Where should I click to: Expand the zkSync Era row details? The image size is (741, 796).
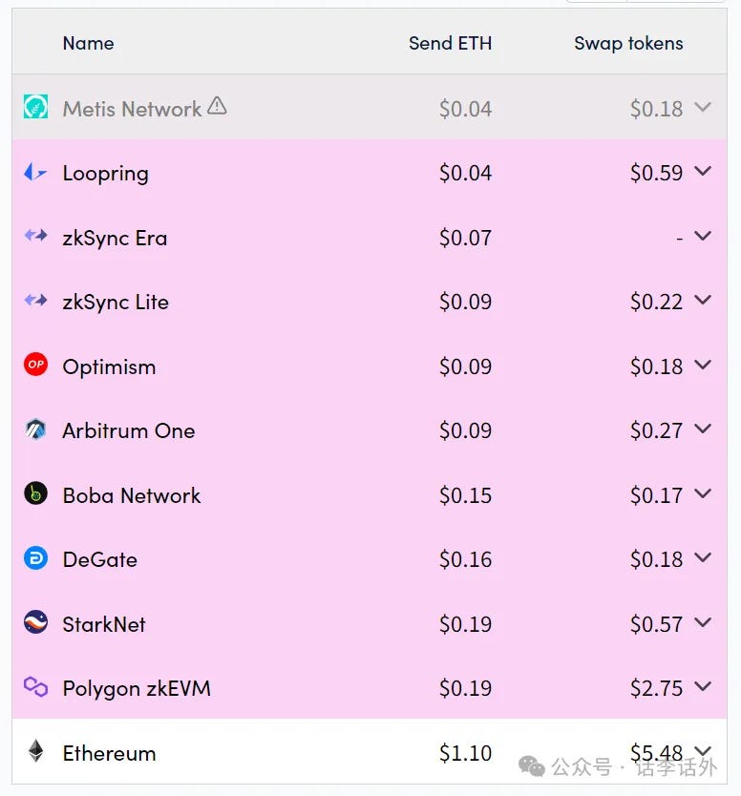pos(703,236)
